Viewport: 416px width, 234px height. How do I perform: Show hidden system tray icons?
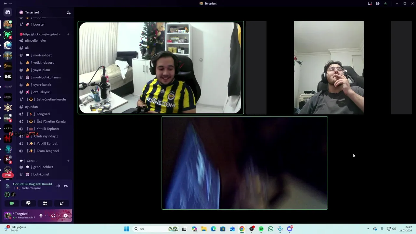pos(368,229)
